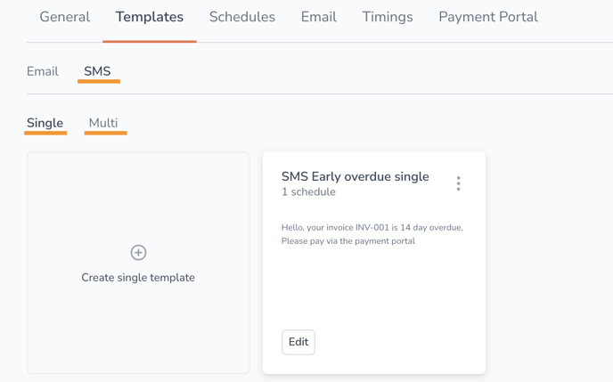This screenshot has height=382, width=613.
Task: Switch to the General tab
Action: pos(65,17)
